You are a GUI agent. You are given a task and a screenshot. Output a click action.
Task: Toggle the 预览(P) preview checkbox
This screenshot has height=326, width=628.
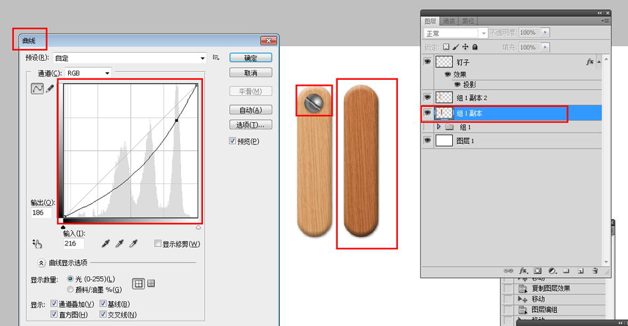(232, 141)
